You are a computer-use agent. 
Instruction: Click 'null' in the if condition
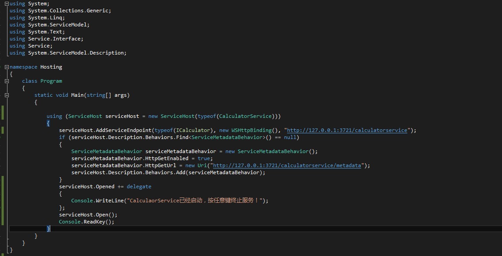pyautogui.click(x=290, y=137)
